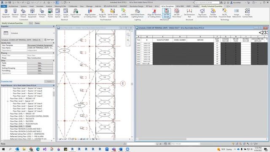Click the schedule view horizontal scrollbar

tap(162, 139)
